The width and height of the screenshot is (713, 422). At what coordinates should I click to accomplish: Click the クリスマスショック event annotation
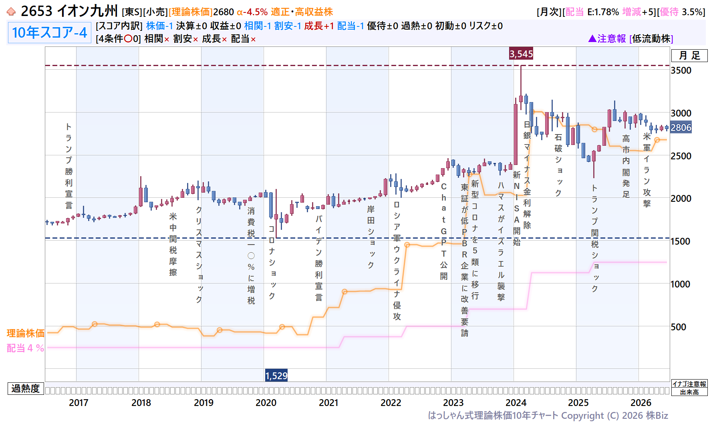click(199, 255)
